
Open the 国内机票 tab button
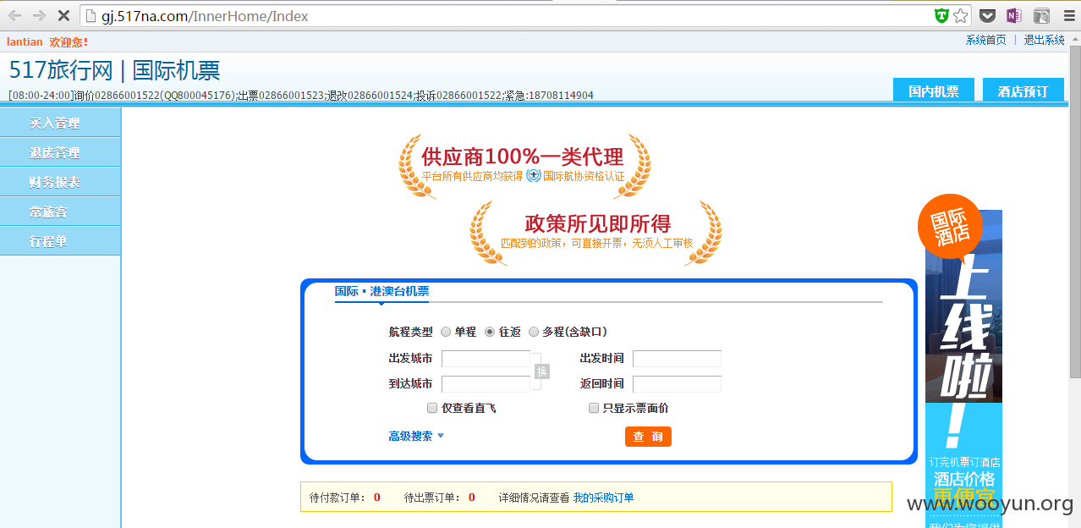pos(934,91)
